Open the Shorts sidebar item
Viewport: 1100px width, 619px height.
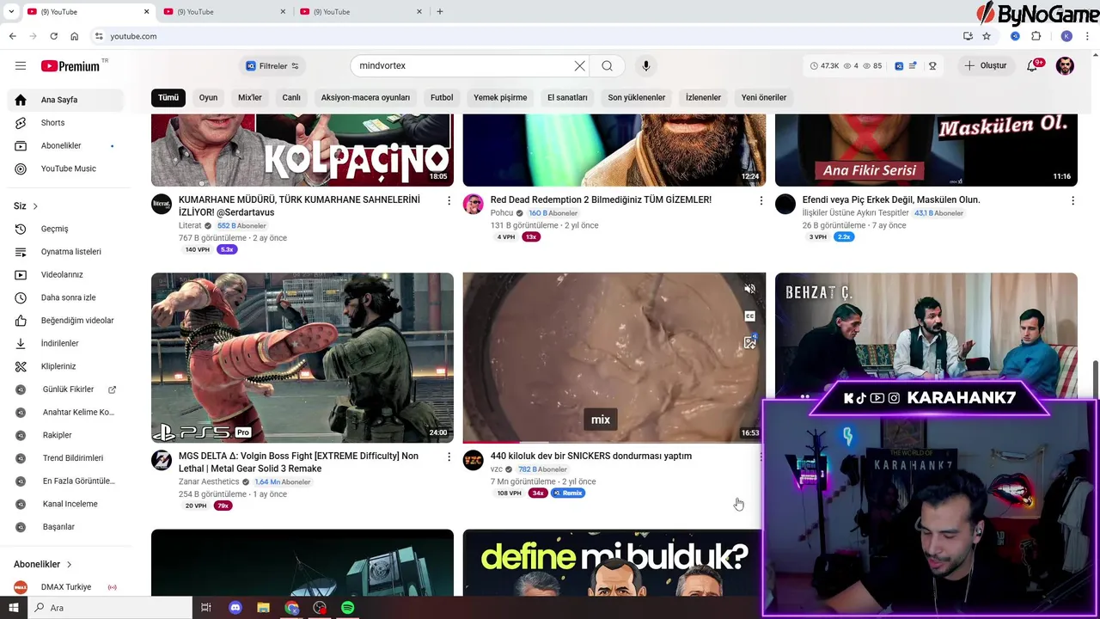(65, 123)
